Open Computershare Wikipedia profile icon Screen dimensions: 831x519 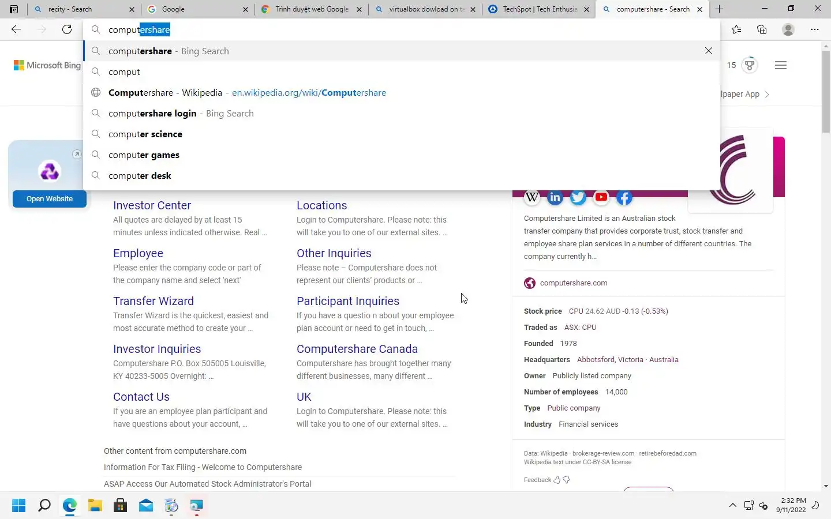532,198
